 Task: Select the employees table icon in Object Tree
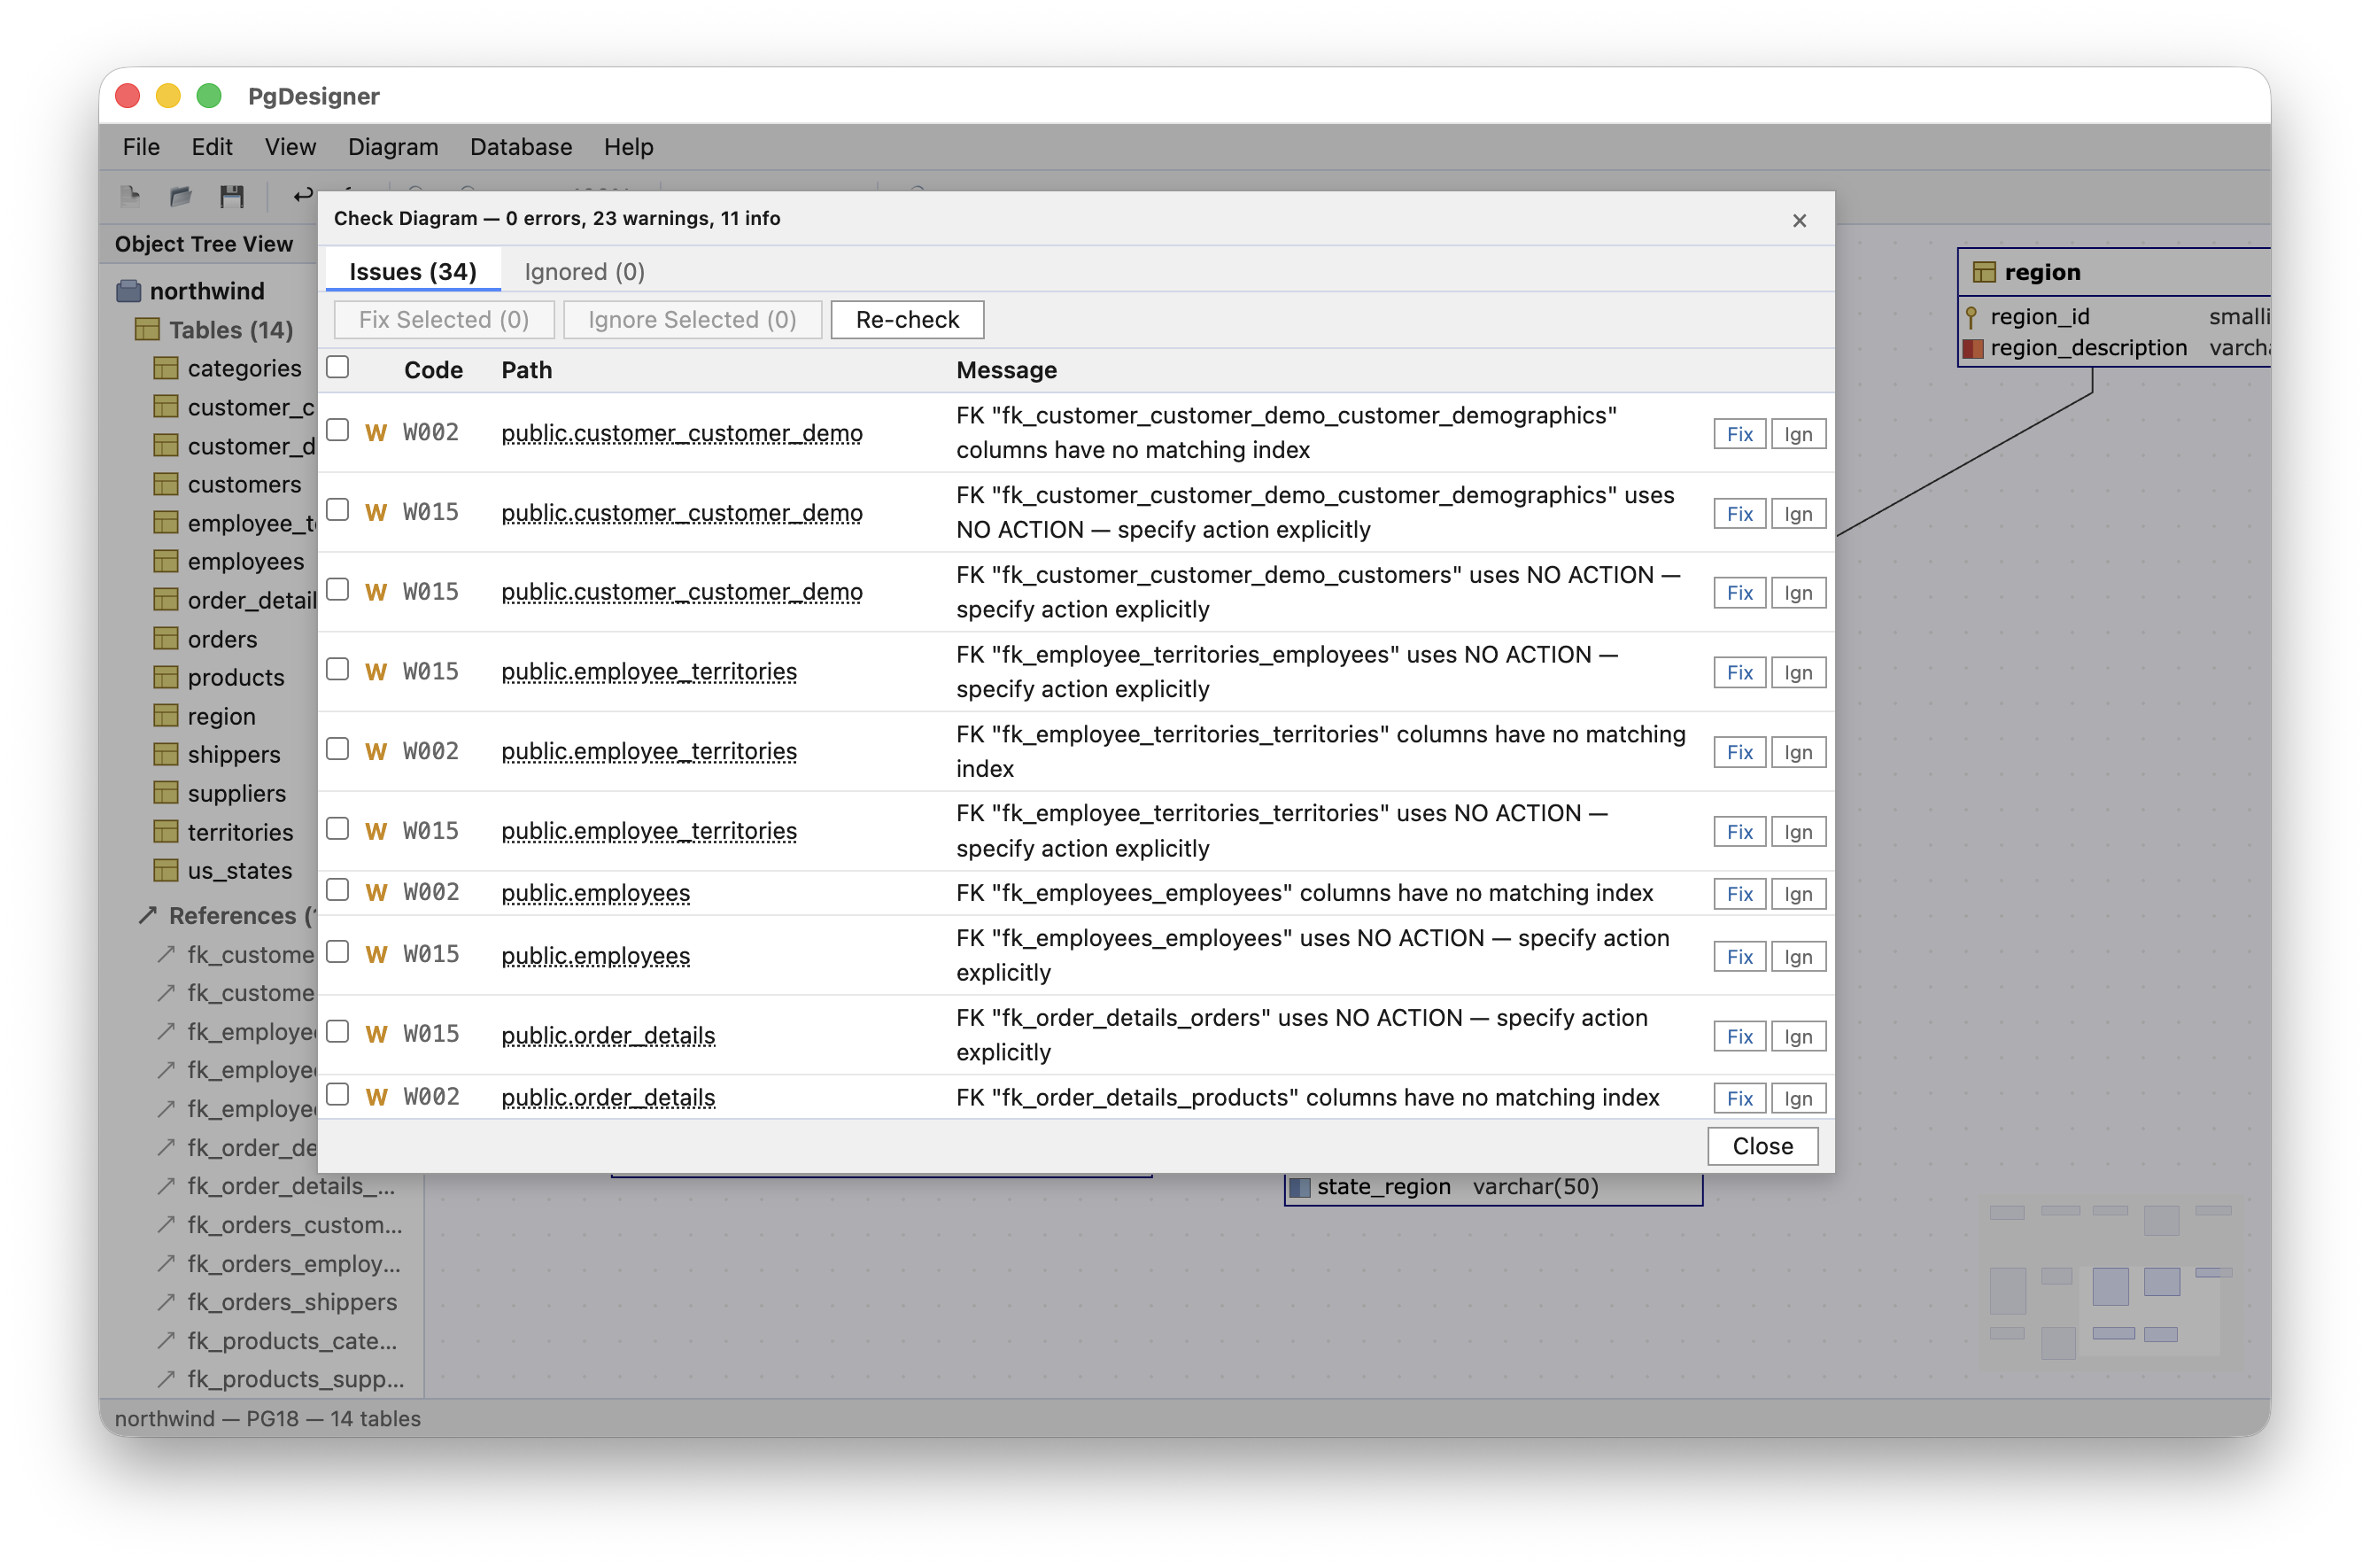[x=166, y=561]
